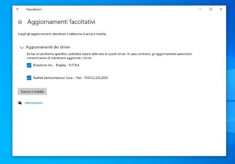Click the Impostazioni window title
Screen dimensions: 235x164
(34, 9)
